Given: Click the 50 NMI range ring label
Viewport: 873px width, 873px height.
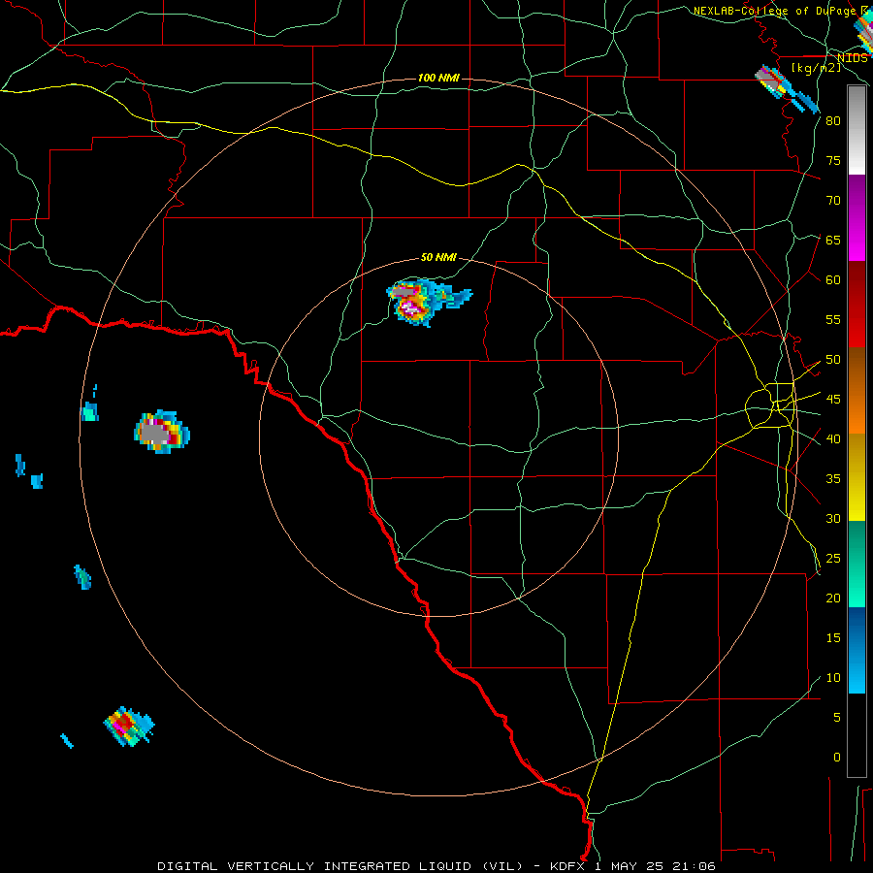Looking at the screenshot, I should tap(438, 257).
